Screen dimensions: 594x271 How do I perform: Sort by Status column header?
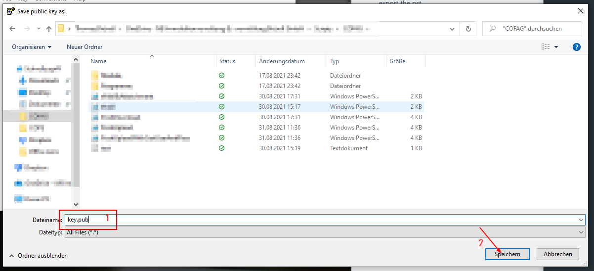pyautogui.click(x=236, y=61)
